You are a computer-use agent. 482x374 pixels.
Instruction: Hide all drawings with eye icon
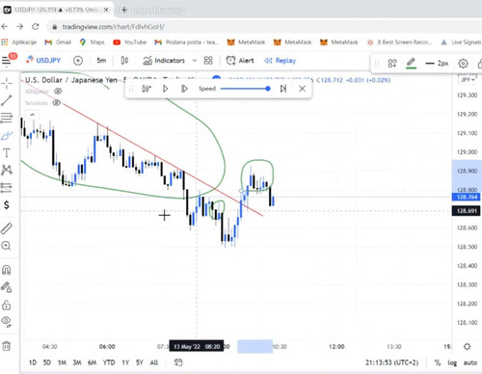[7, 321]
